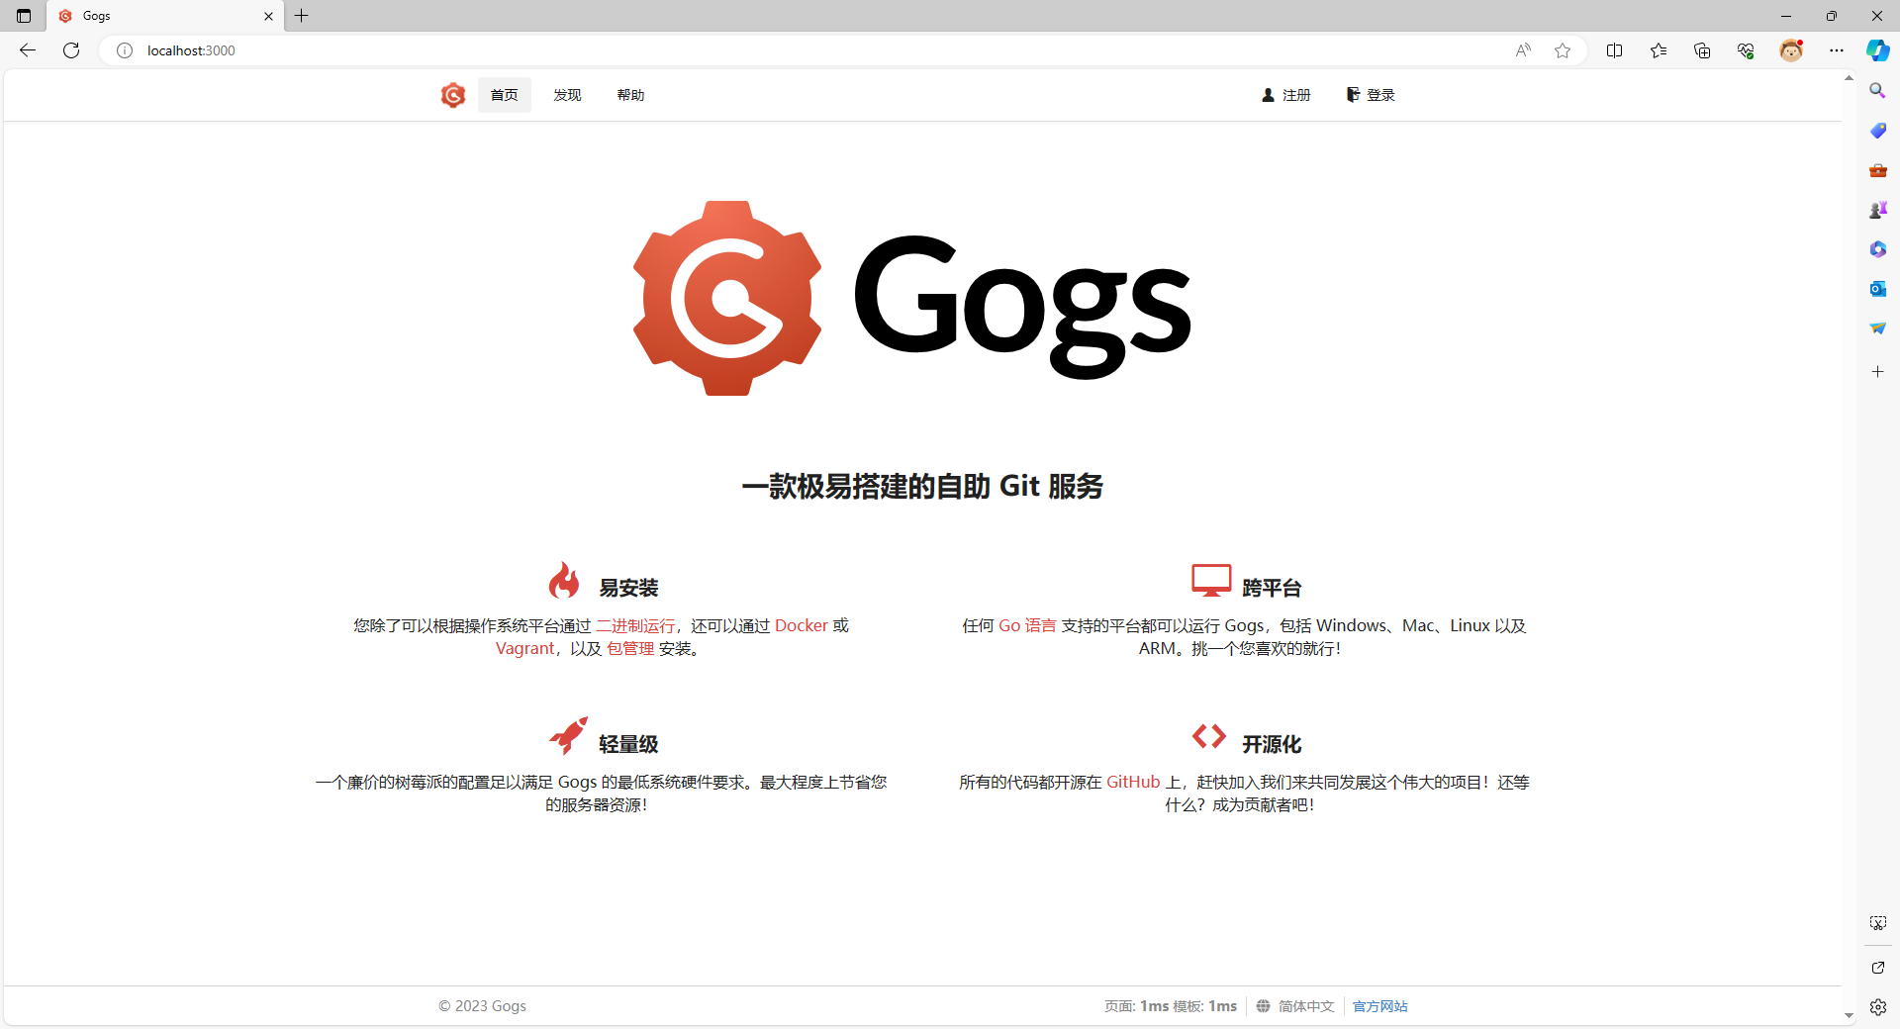Open sidebar settings gear icon
Viewport: 1900px width, 1029px height.
pyautogui.click(x=1877, y=1007)
